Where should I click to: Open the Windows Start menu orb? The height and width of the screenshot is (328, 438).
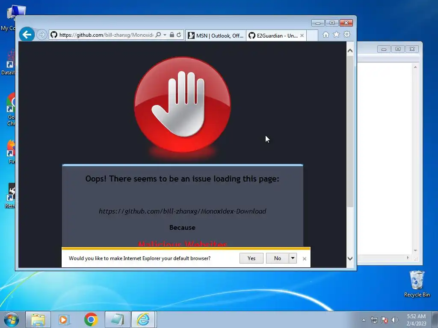coord(12,319)
